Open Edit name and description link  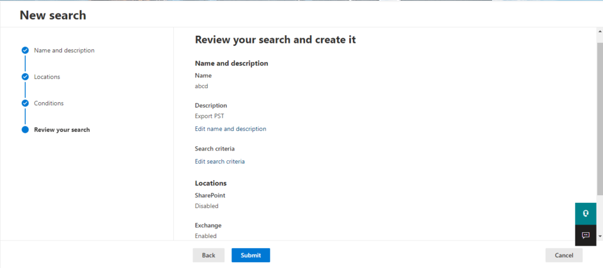pyautogui.click(x=230, y=129)
